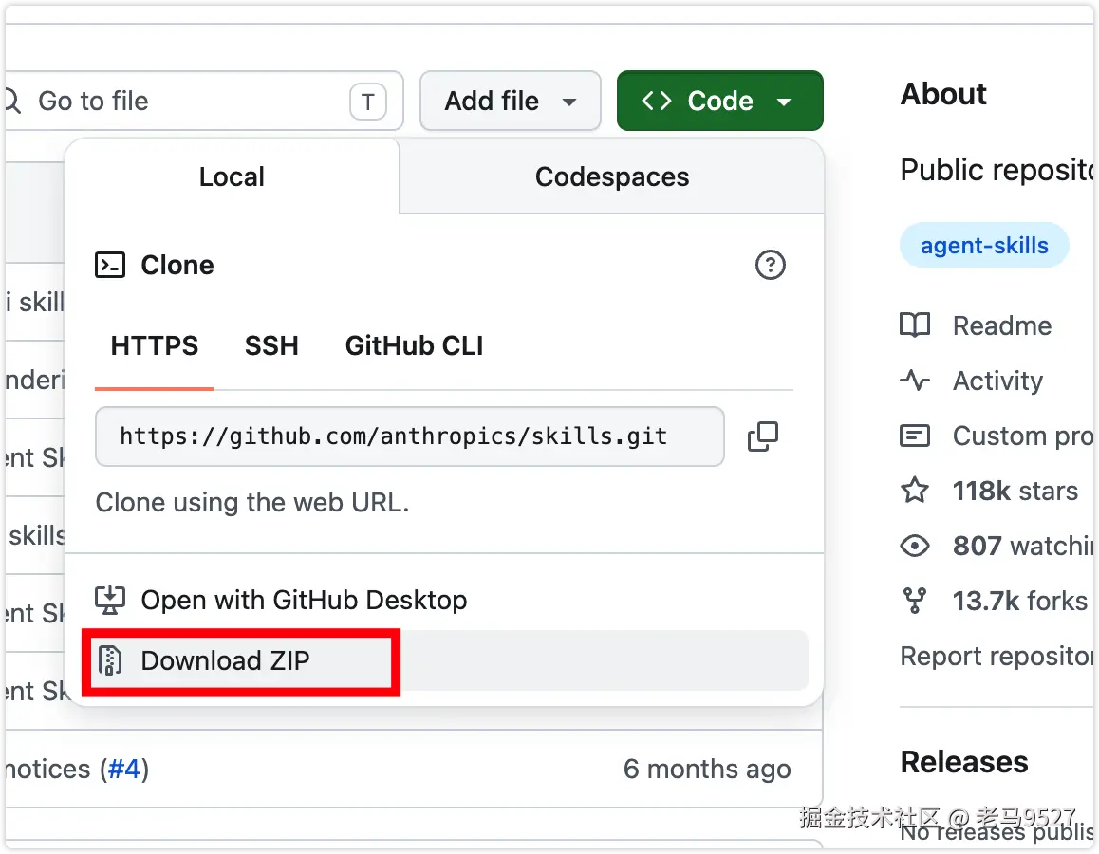Click the desktop download icon beside Open with GitHub Desktop

coord(110,601)
